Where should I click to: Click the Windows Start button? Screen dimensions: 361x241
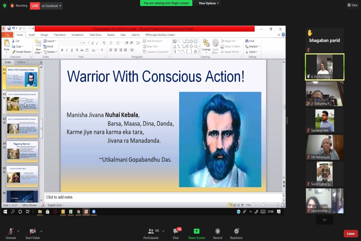6,212
